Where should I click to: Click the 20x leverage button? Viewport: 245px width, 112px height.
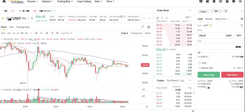tap(216, 11)
